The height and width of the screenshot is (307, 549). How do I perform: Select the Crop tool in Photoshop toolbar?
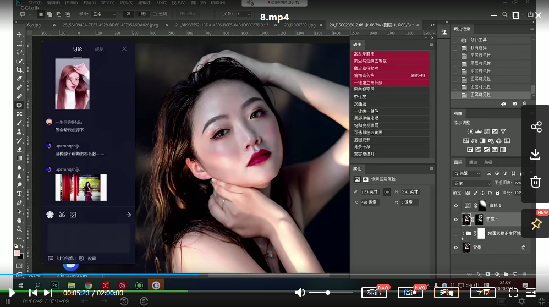point(19,70)
